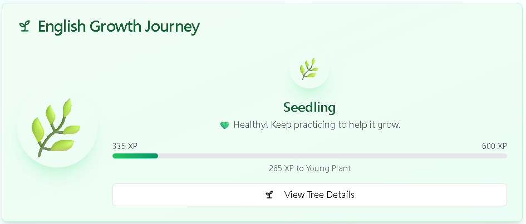Select the Seedling stage name
Viewport: 526px width, 224px height.
click(309, 107)
